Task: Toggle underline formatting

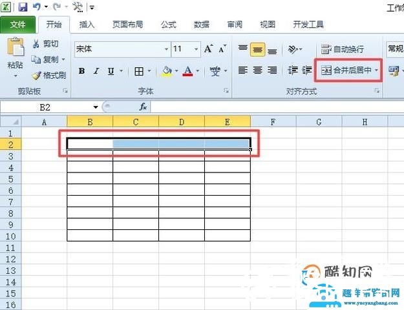Action: (111, 71)
